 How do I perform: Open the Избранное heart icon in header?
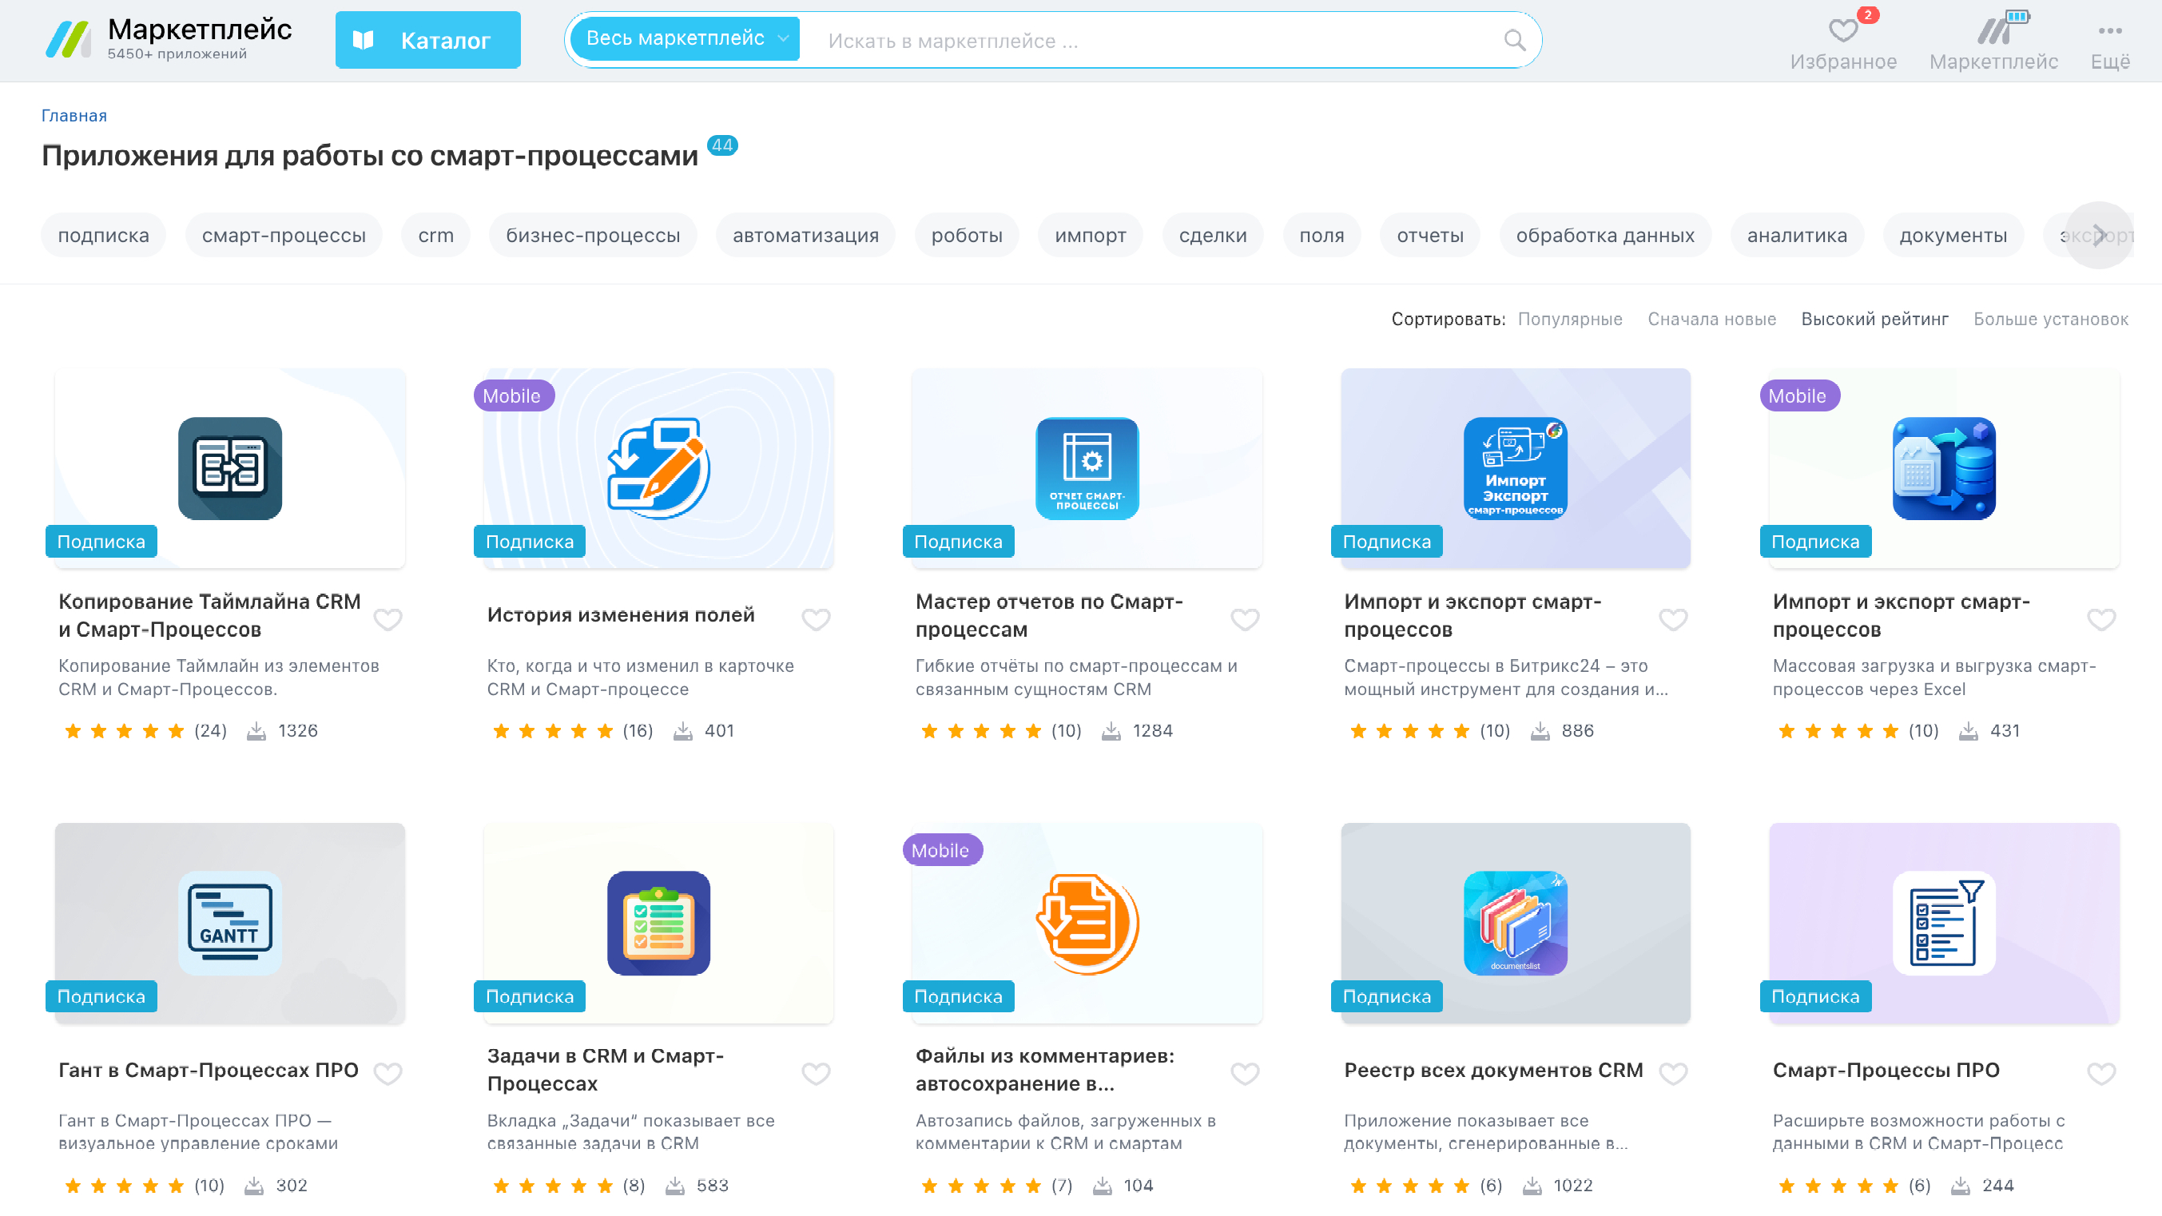tap(1843, 30)
